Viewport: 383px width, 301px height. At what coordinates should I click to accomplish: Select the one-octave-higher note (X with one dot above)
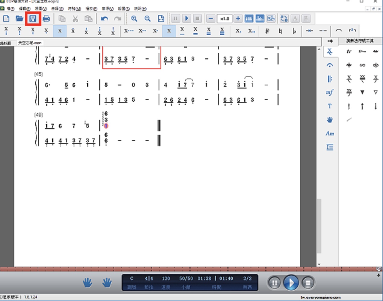pos(73,31)
